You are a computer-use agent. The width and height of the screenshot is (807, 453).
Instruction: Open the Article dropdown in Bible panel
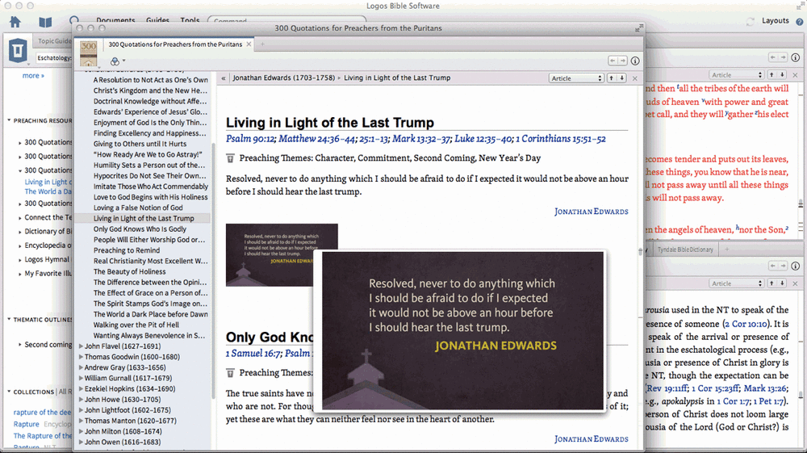(x=736, y=75)
